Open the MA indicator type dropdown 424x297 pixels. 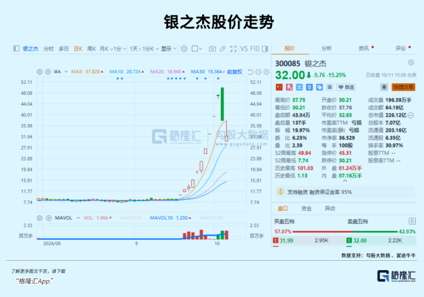coord(66,71)
